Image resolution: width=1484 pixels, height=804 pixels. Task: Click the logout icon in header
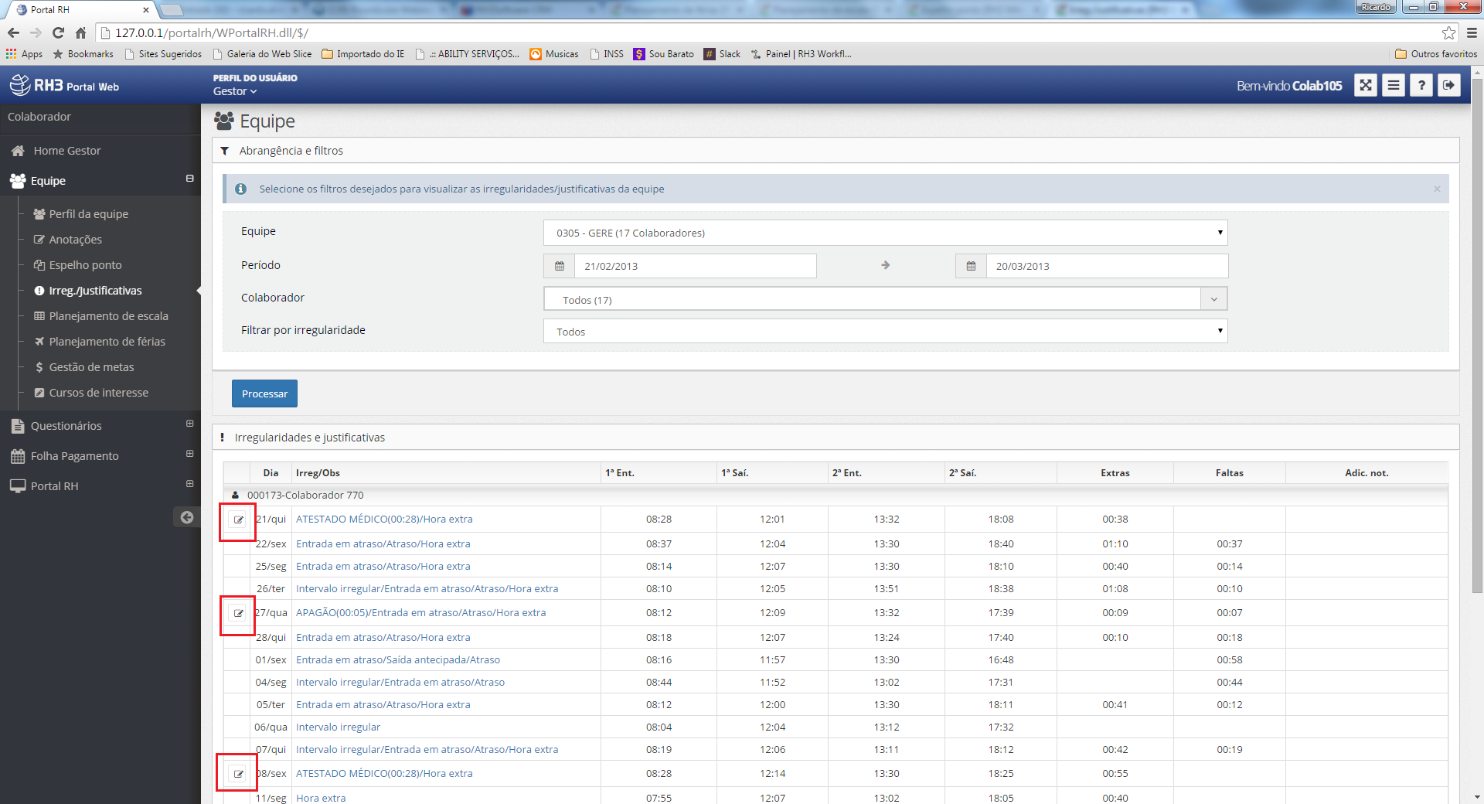1449,85
